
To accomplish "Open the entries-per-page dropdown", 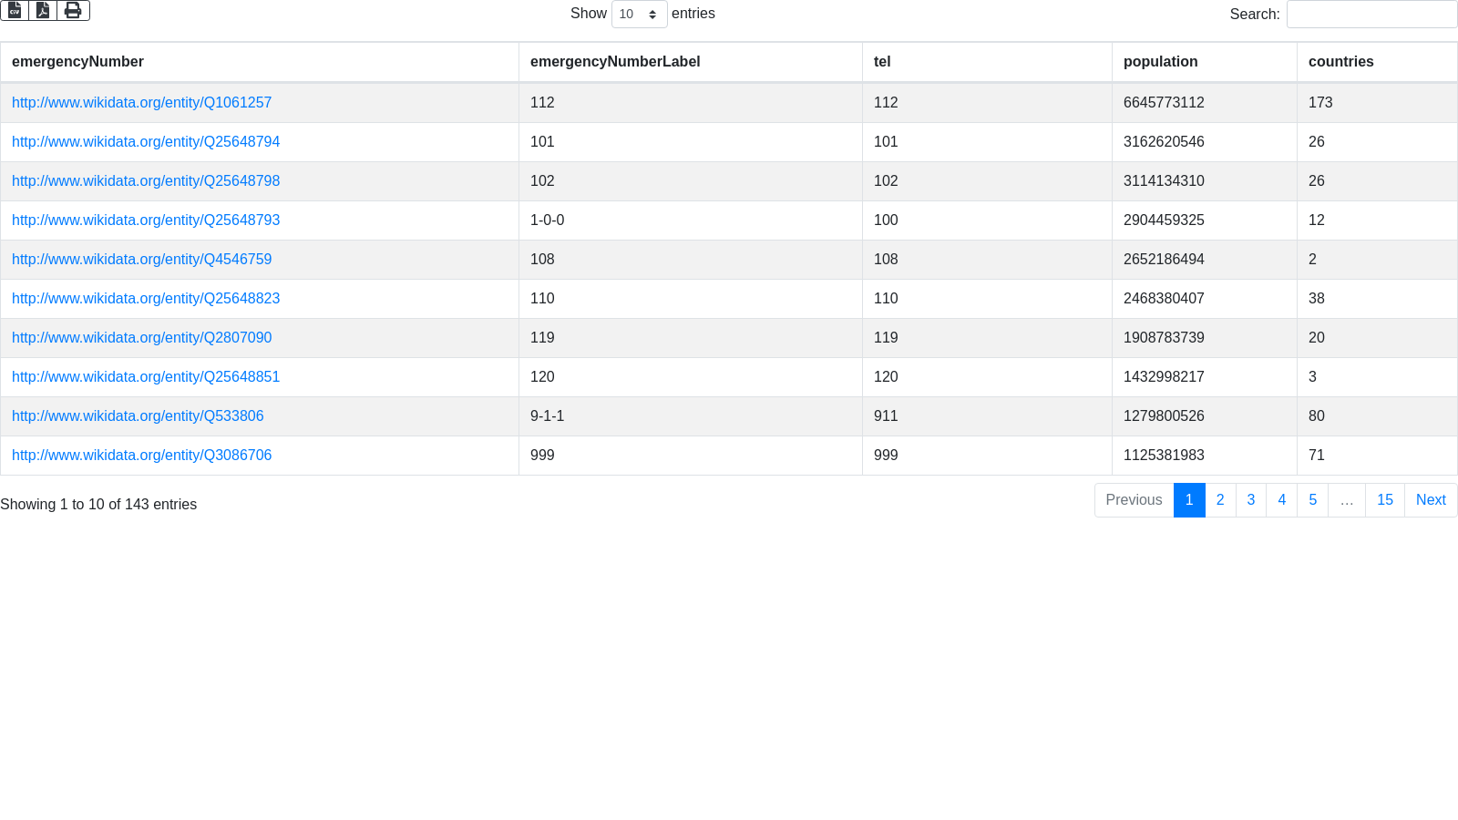I will tap(639, 15).
